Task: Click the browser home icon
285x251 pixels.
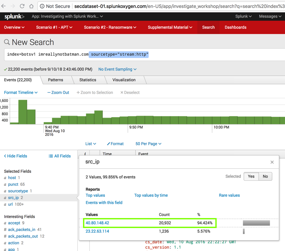Action: [x=31, y=6]
